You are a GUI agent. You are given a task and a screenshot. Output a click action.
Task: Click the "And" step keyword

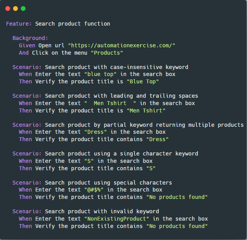tap(24, 53)
